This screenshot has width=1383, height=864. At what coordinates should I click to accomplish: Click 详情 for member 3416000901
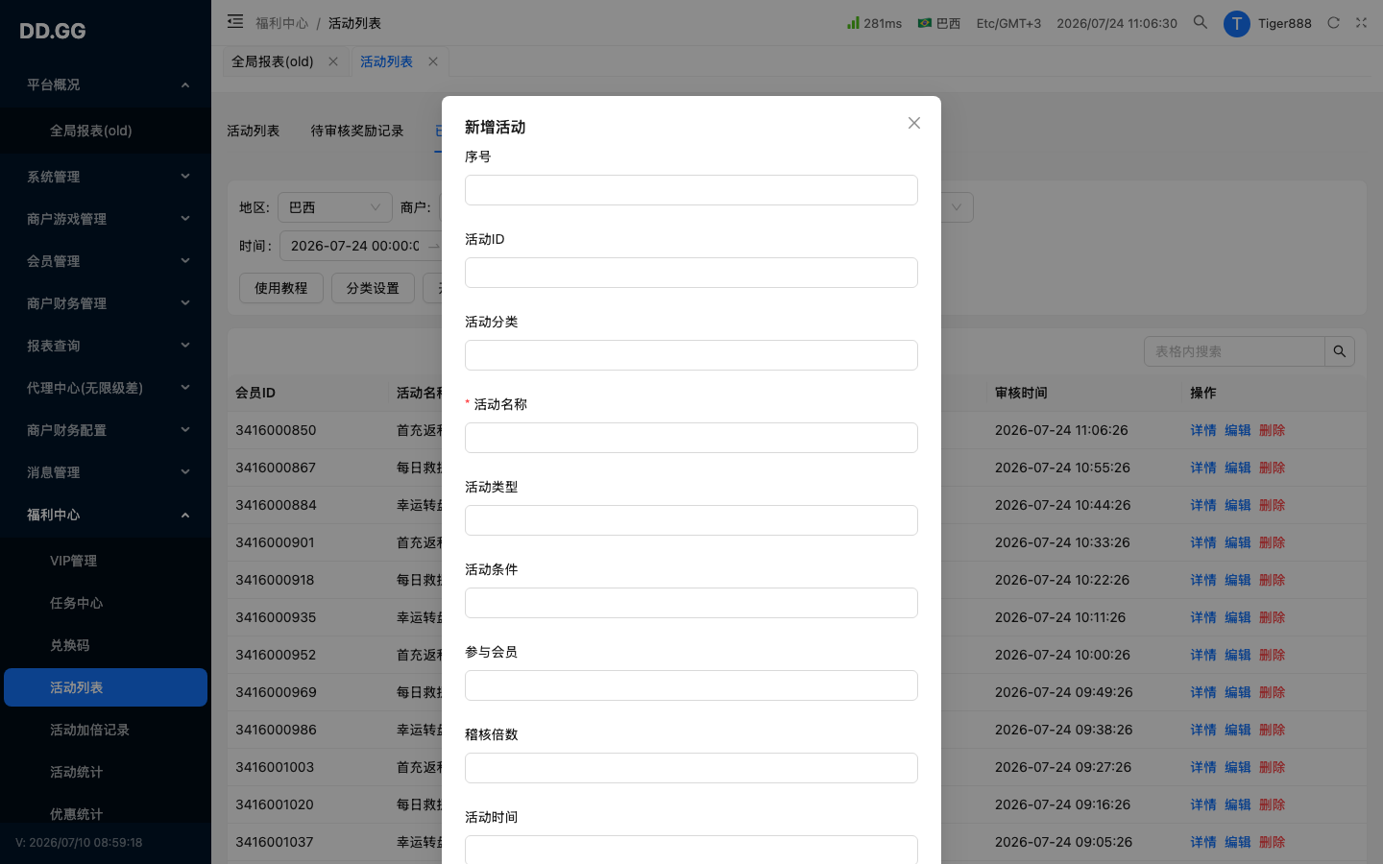click(x=1202, y=542)
